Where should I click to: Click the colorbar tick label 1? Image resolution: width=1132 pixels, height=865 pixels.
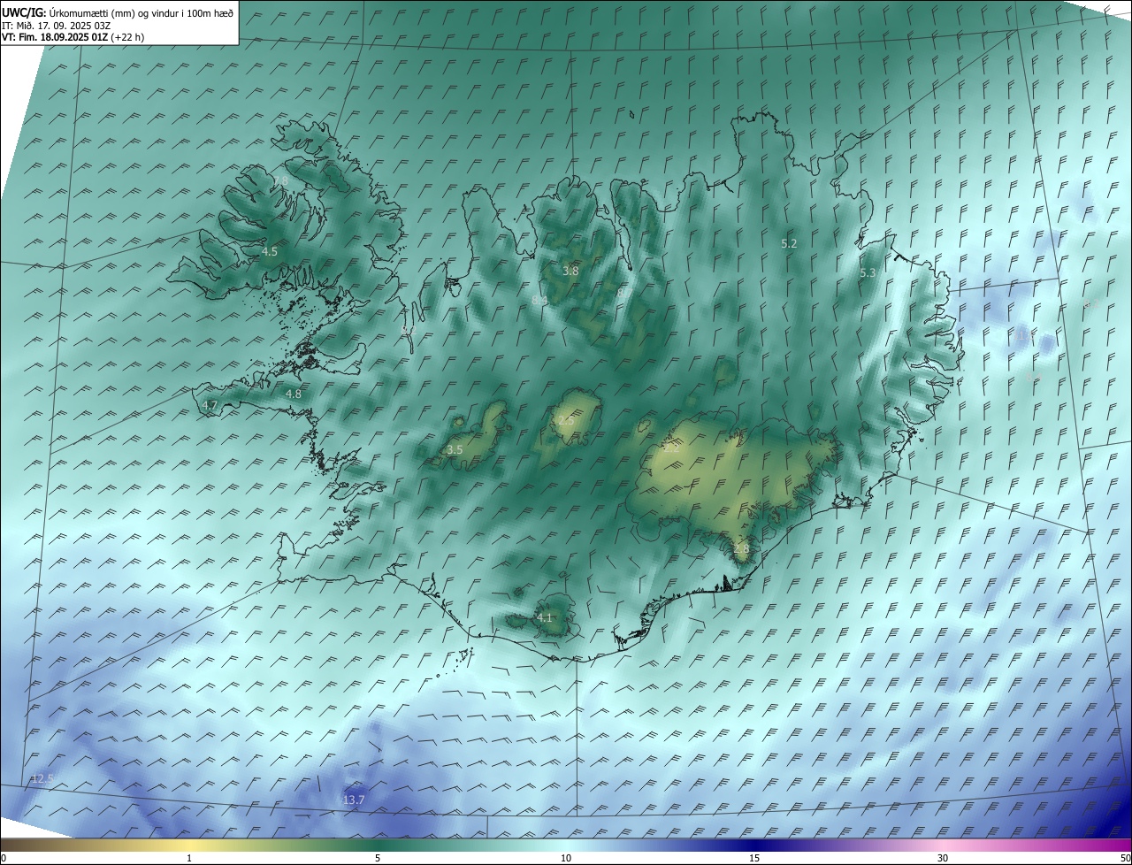point(189,859)
